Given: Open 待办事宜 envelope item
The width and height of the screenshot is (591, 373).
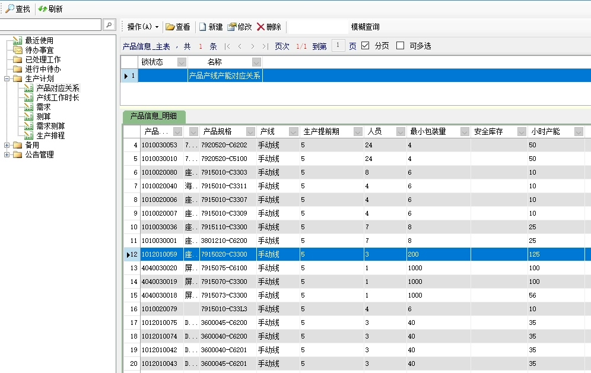Looking at the screenshot, I should tap(39, 50).
